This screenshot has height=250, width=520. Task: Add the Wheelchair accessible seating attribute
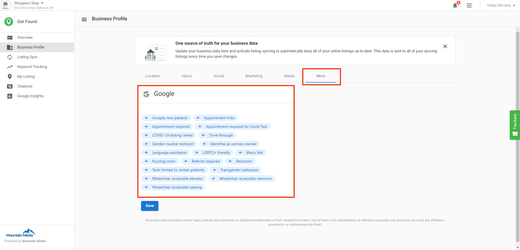click(173, 187)
